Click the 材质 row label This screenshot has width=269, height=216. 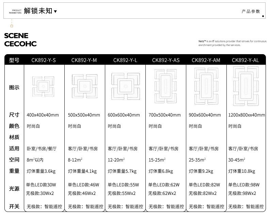(x=14, y=137)
